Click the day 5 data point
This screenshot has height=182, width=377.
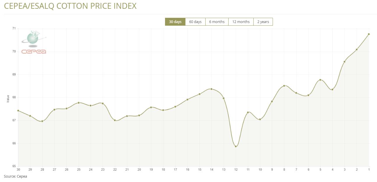320,80
